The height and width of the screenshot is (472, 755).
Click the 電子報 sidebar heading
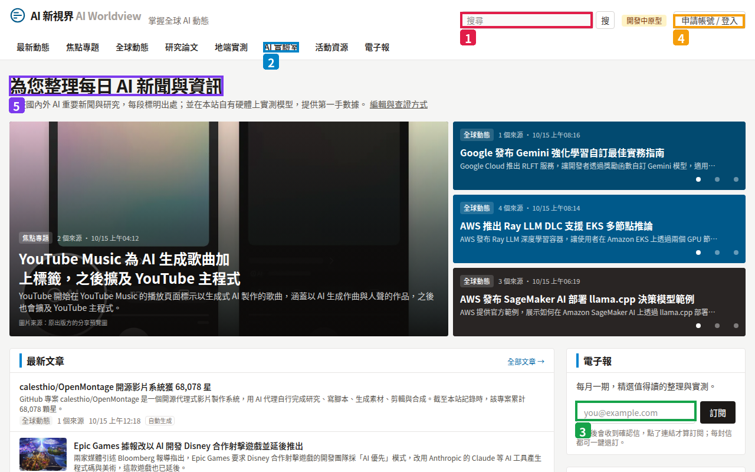click(598, 361)
